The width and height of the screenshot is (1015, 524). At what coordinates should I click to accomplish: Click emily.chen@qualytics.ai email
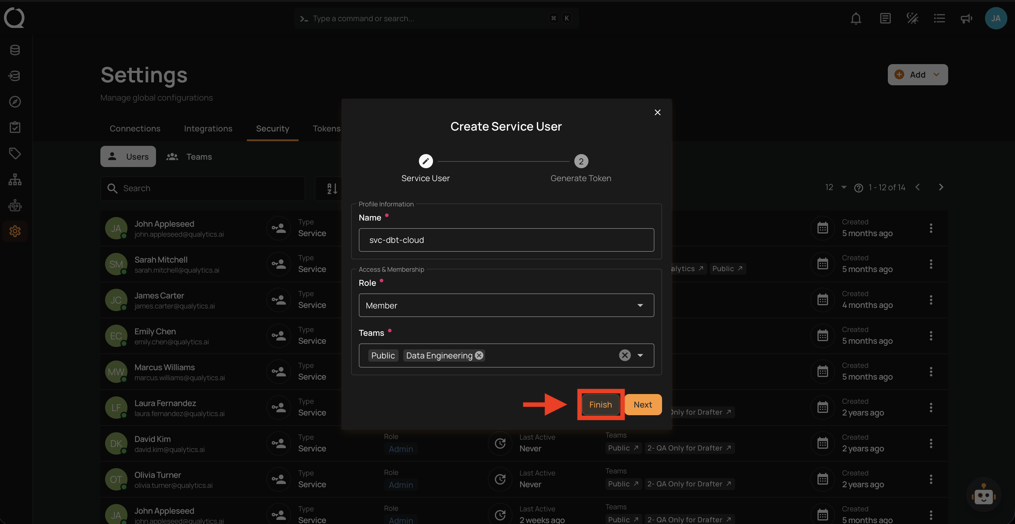(x=171, y=342)
